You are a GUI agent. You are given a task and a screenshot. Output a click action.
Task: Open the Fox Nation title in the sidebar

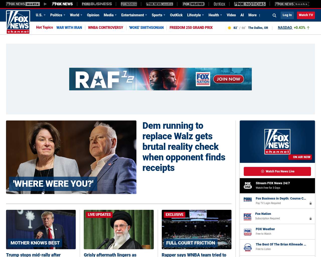click(263, 214)
